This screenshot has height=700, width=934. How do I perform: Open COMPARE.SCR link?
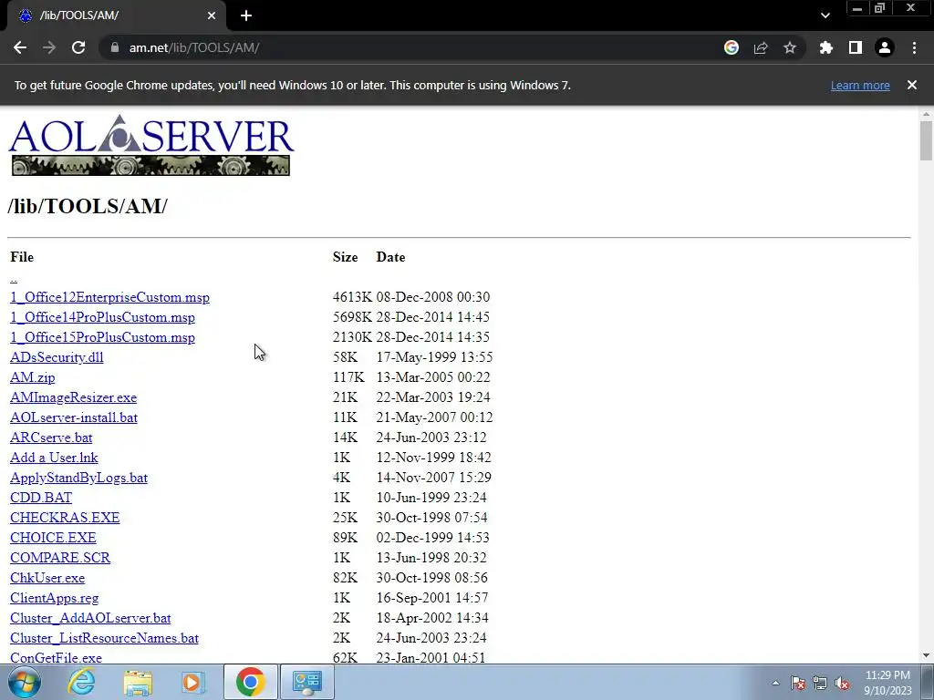[x=60, y=558]
